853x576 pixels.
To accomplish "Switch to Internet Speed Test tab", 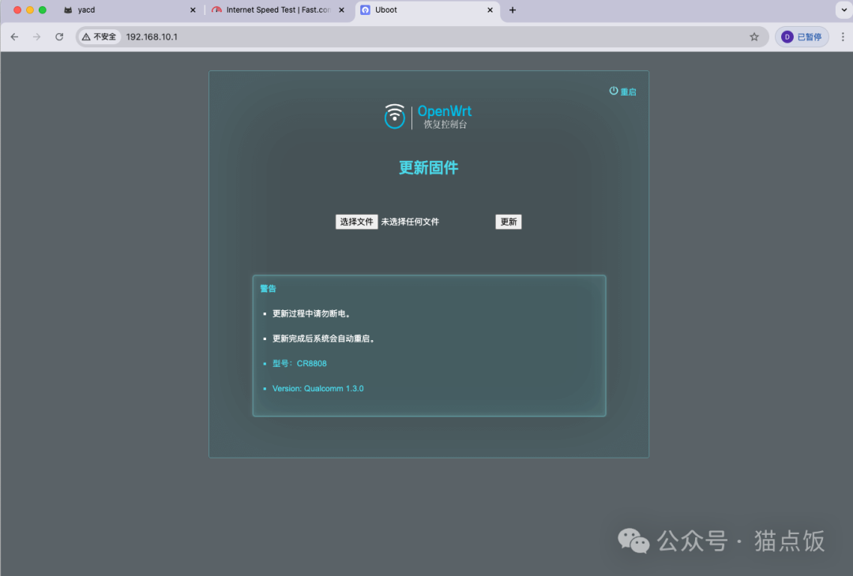I will click(278, 9).
